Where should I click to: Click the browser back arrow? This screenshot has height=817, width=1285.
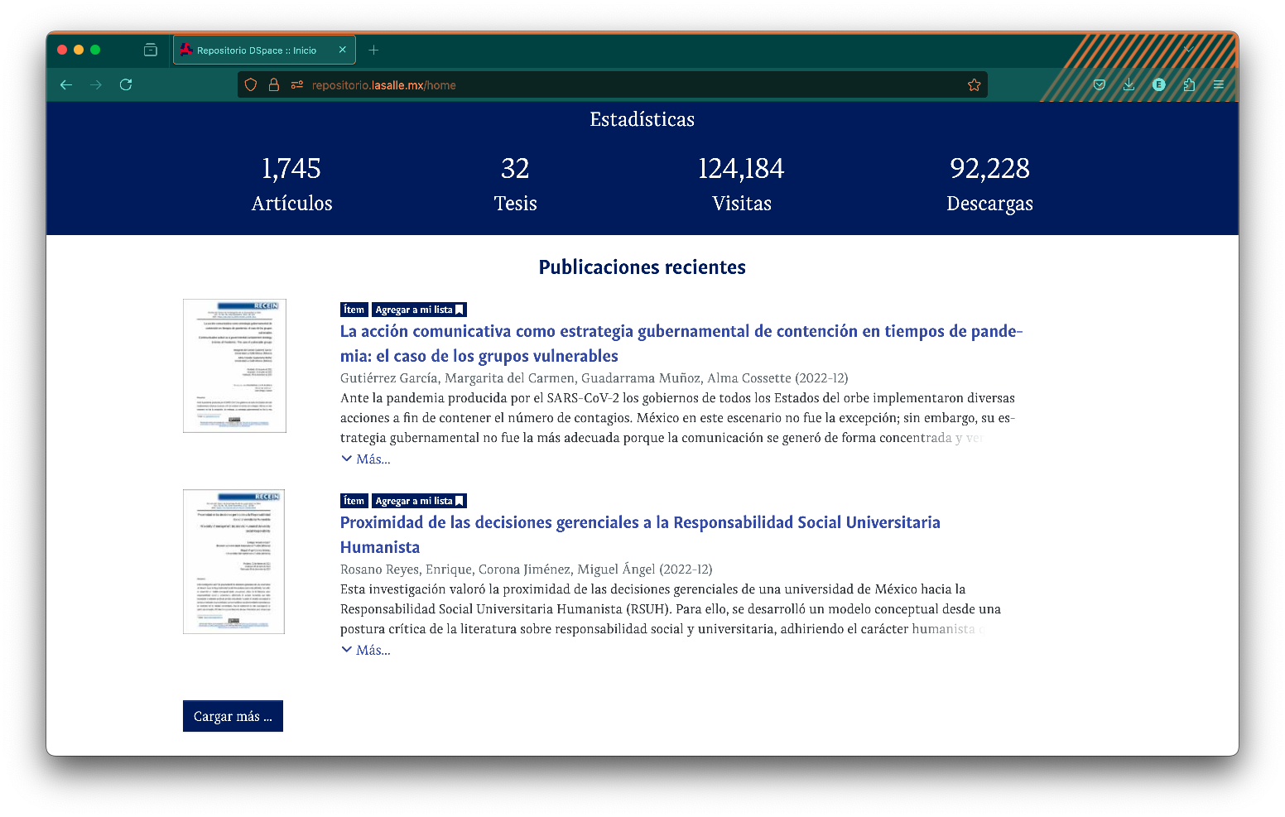[66, 84]
